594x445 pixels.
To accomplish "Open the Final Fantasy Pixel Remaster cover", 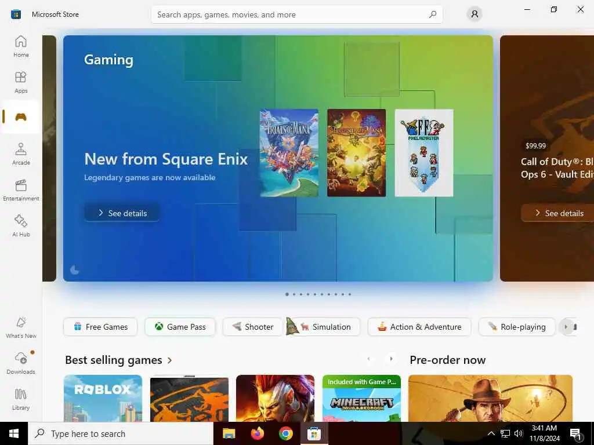I will tap(424, 153).
